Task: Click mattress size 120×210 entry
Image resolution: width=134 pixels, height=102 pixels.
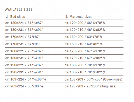Action: (85, 30)
